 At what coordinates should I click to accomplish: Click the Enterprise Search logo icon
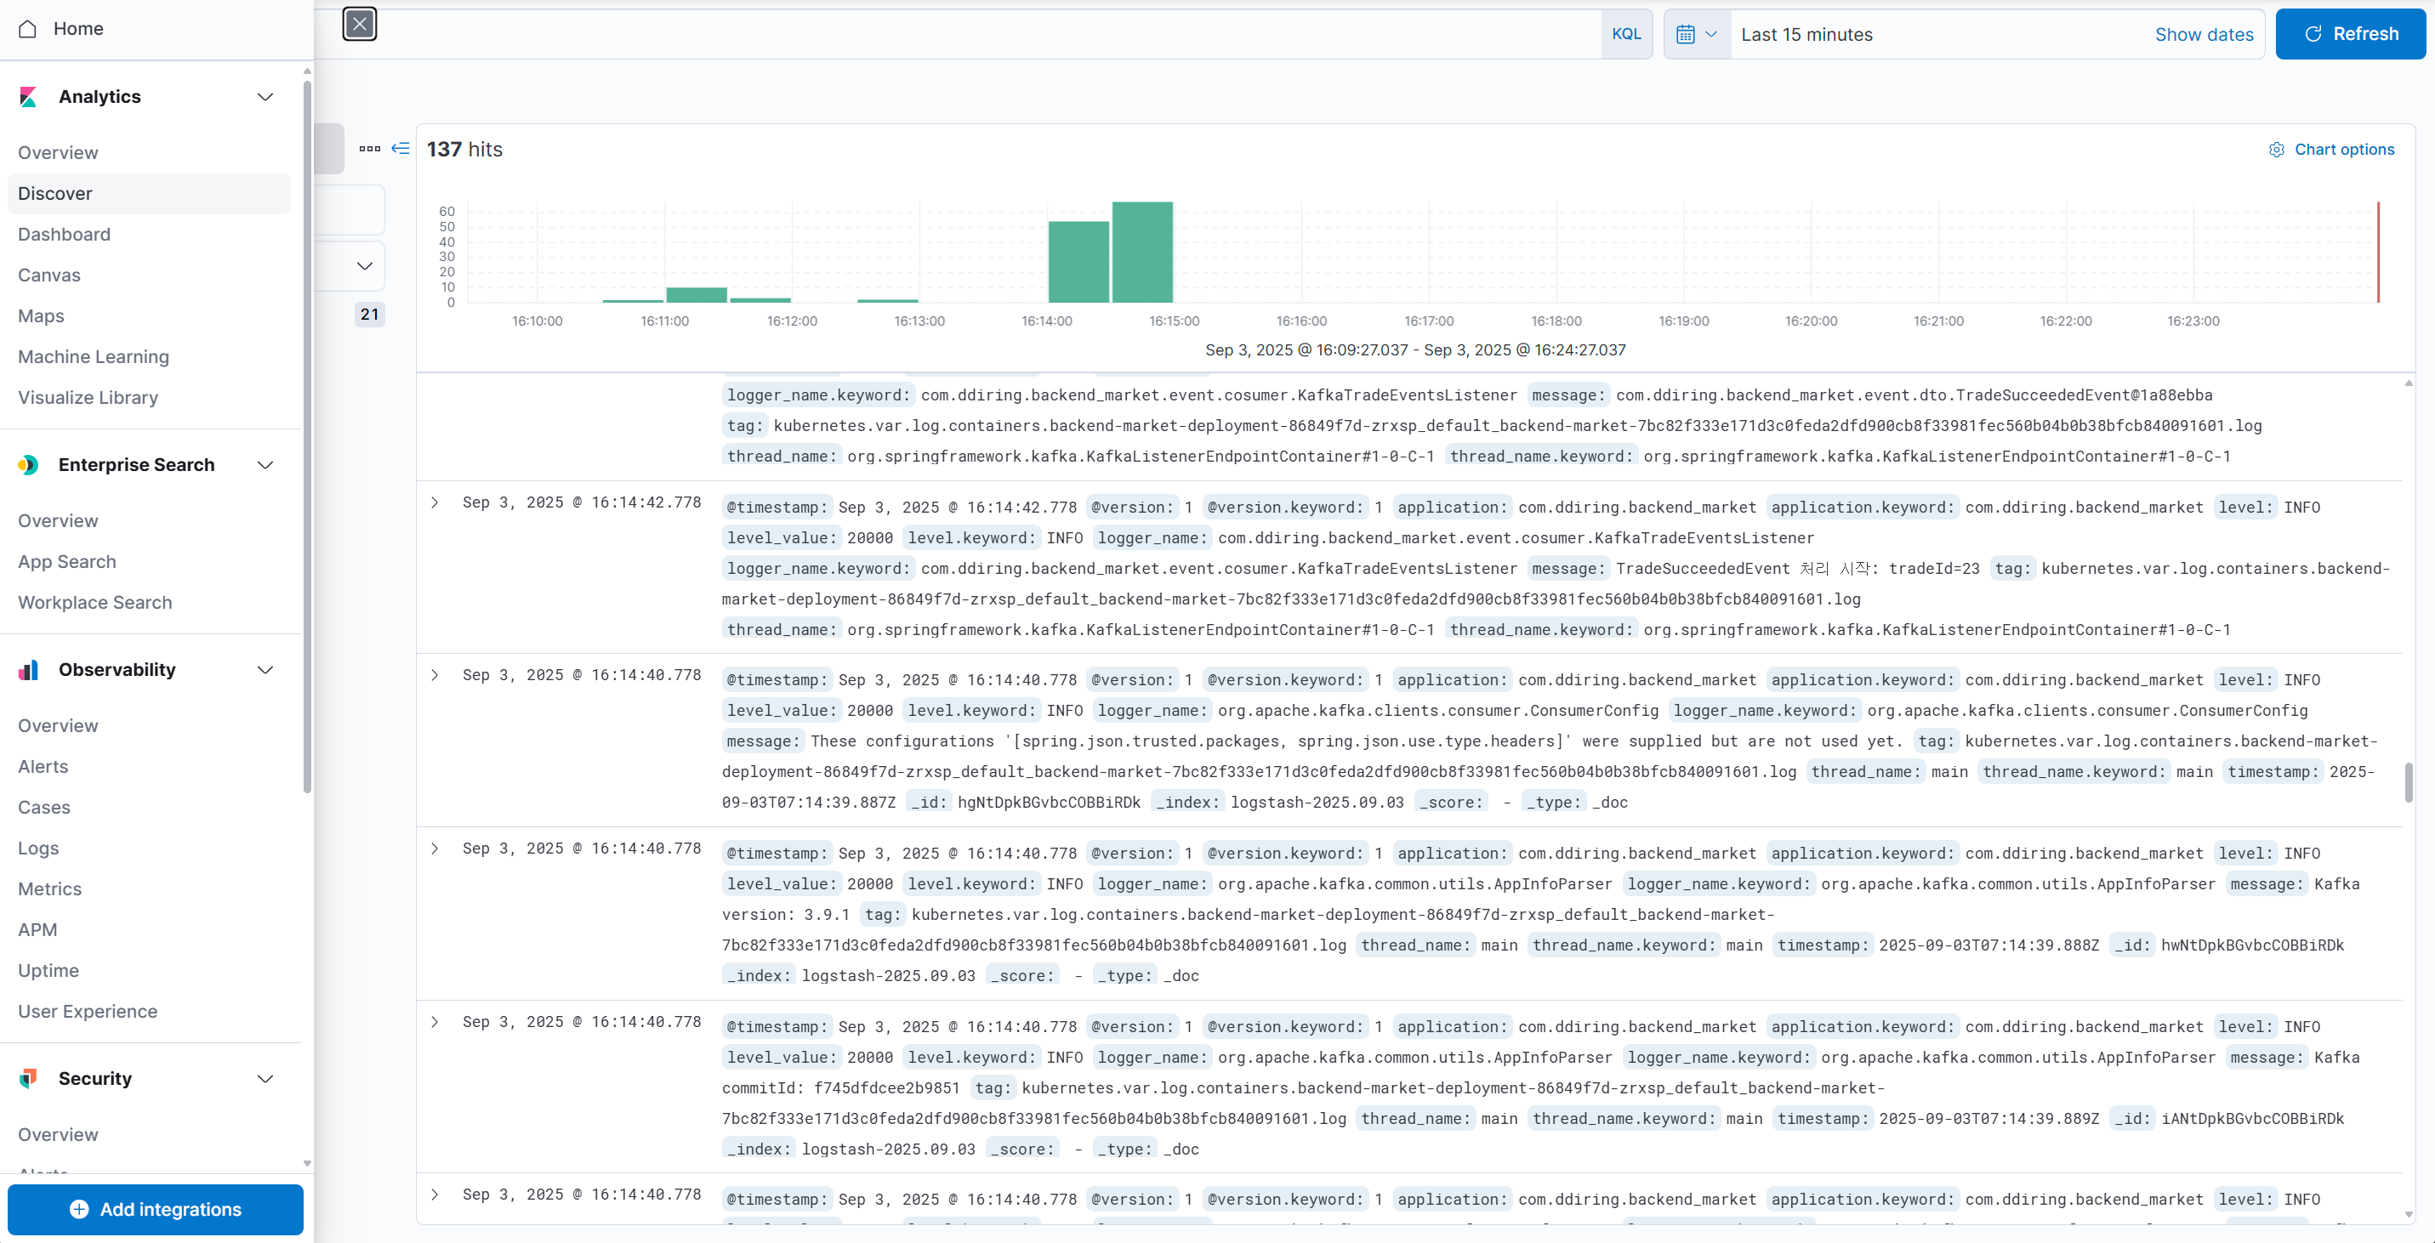(x=28, y=465)
